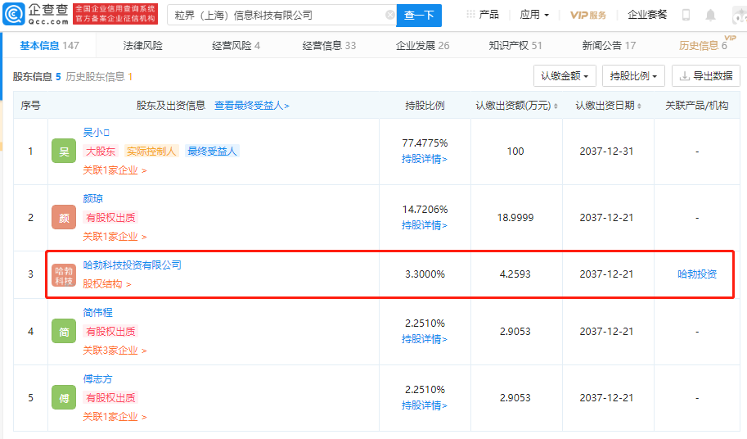
Task: Click the 3.3000% shareholding cell
Action: tap(425, 274)
